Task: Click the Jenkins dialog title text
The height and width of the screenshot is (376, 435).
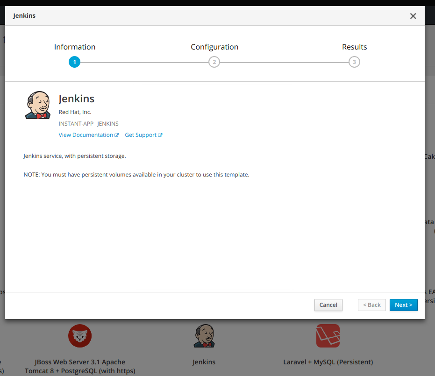Action: 24,16
